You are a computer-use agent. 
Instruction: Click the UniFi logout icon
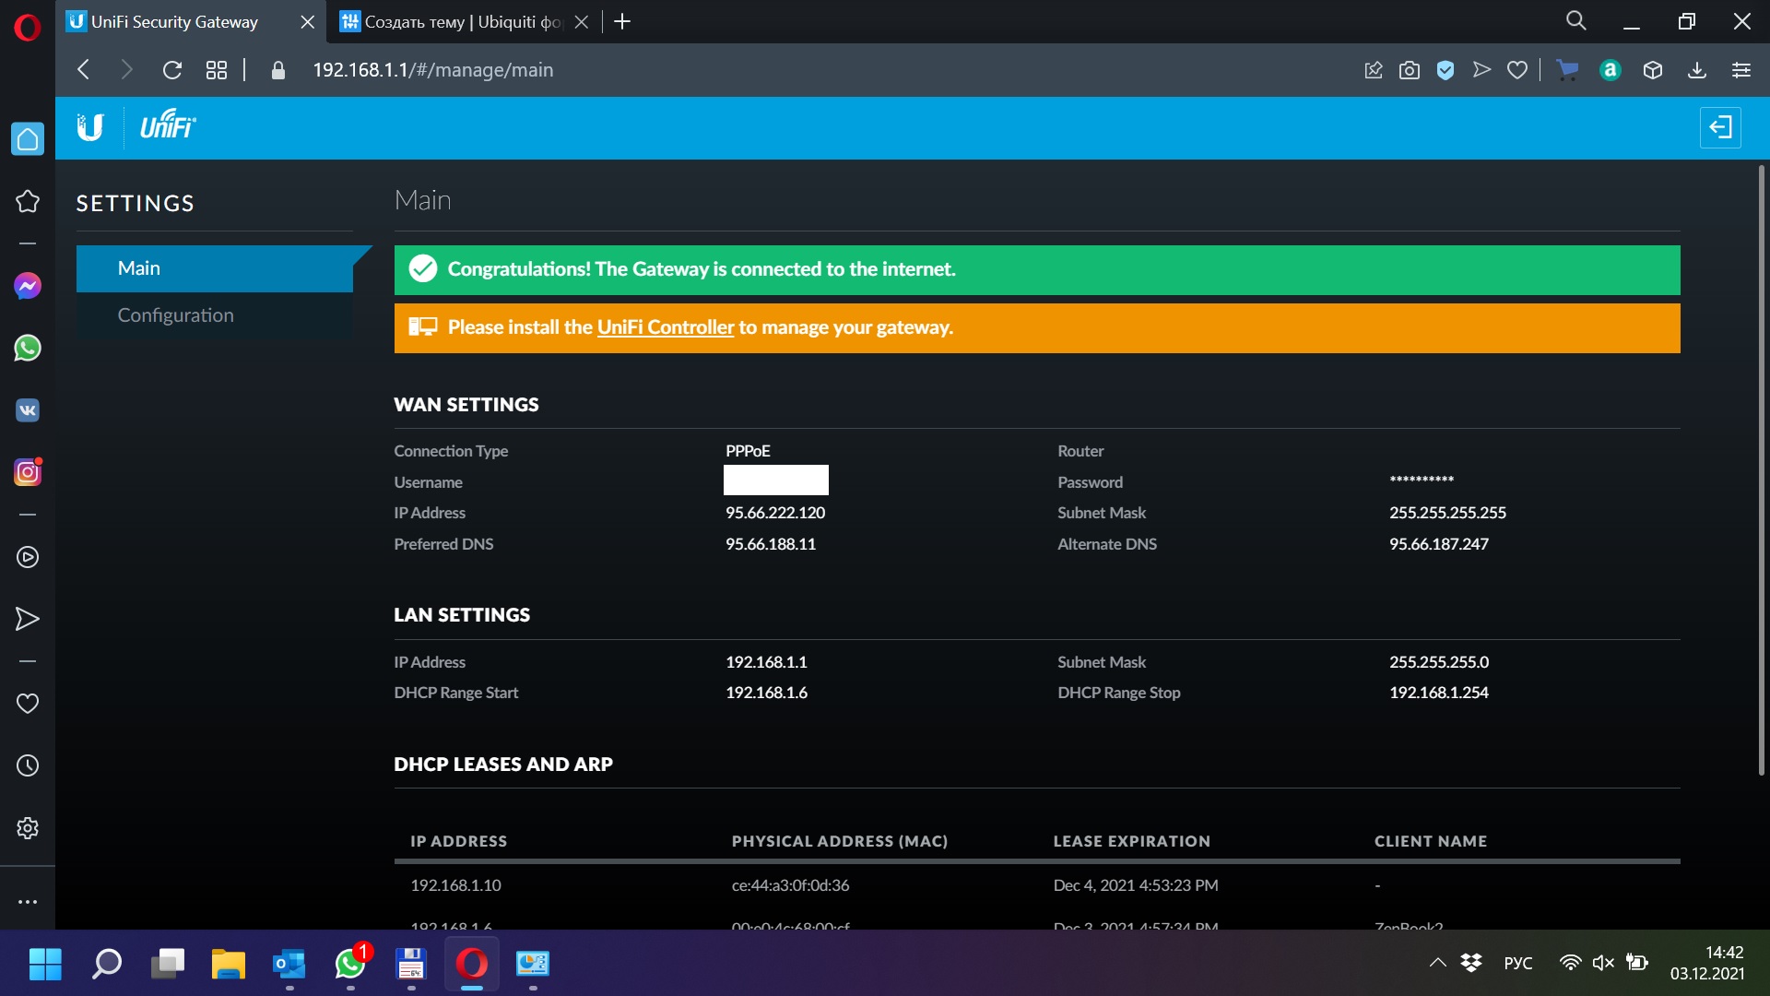pyautogui.click(x=1720, y=127)
